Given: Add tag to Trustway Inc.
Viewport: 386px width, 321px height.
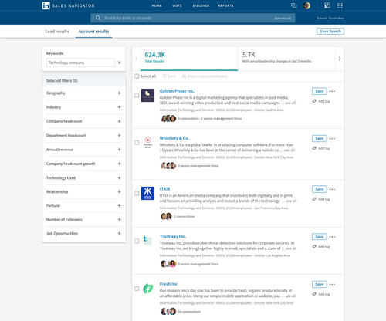Looking at the screenshot, I should click(321, 247).
